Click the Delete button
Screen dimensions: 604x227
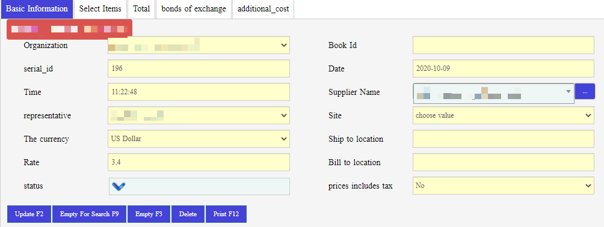188,214
